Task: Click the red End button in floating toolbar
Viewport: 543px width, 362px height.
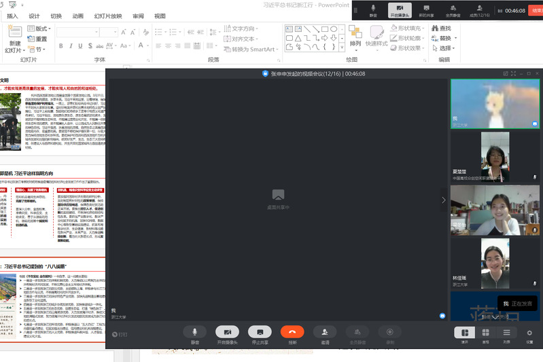Action: pyautogui.click(x=536, y=10)
